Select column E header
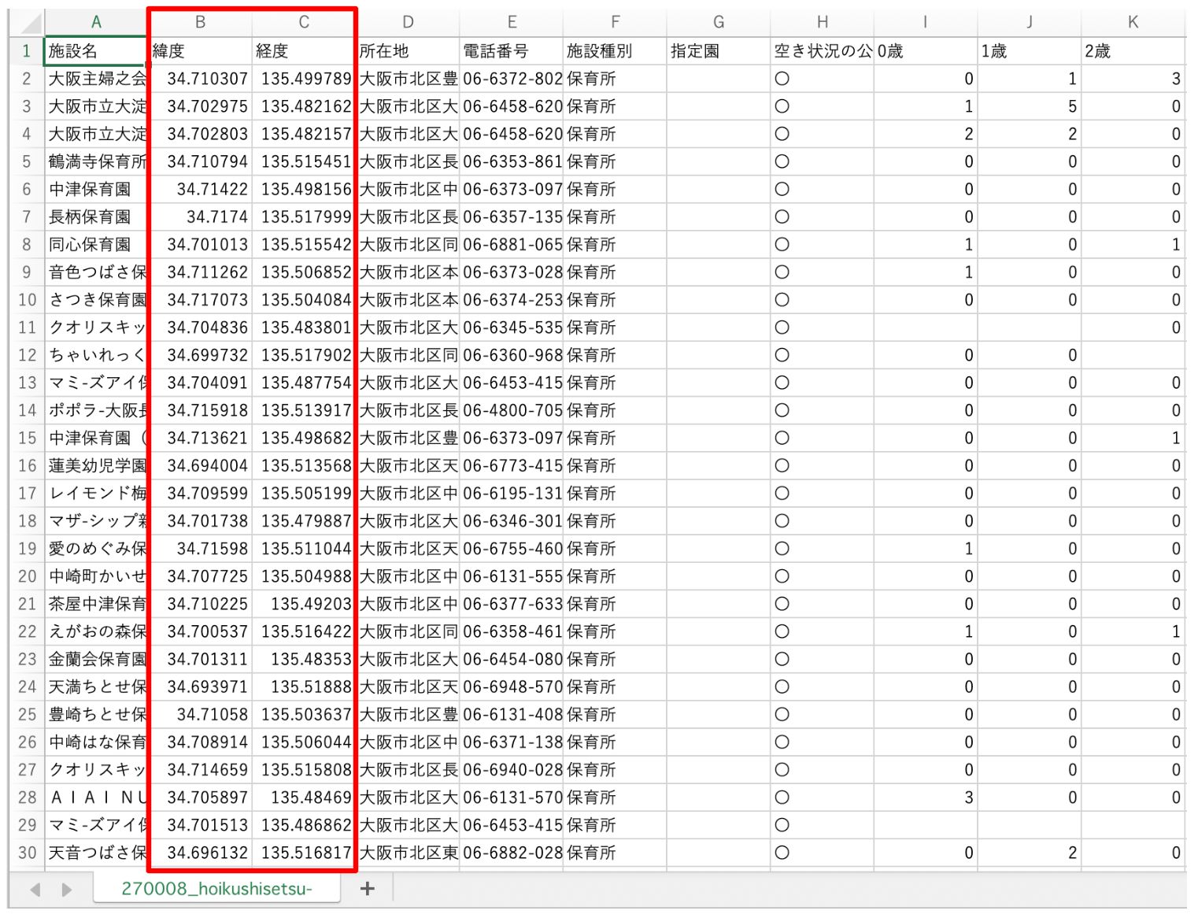This screenshot has height=918, width=1198. click(512, 22)
